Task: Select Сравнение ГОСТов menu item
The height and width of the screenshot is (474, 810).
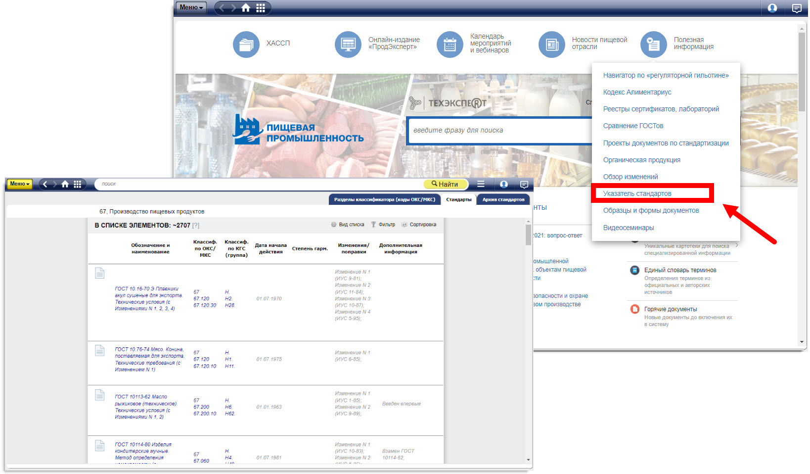Action: [633, 126]
